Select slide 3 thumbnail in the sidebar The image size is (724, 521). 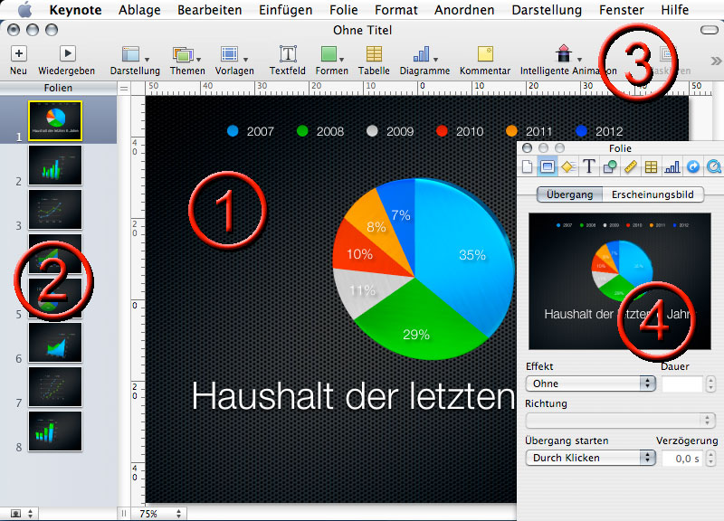tap(55, 210)
